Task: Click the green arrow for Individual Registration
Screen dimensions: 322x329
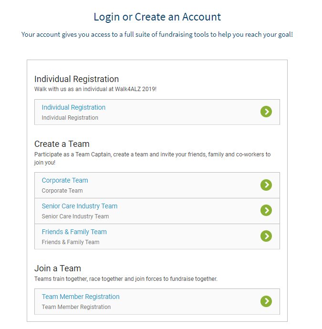Action: tap(266, 112)
